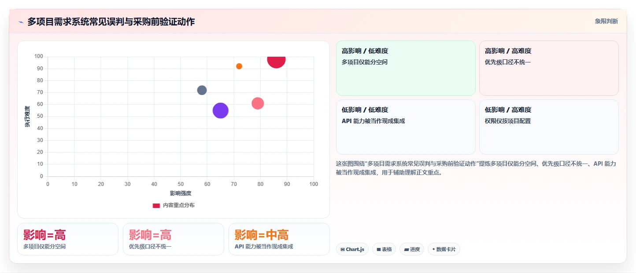The width and height of the screenshot is (636, 273).
Task: Click the small orange bubble in chart
Action: (x=239, y=66)
